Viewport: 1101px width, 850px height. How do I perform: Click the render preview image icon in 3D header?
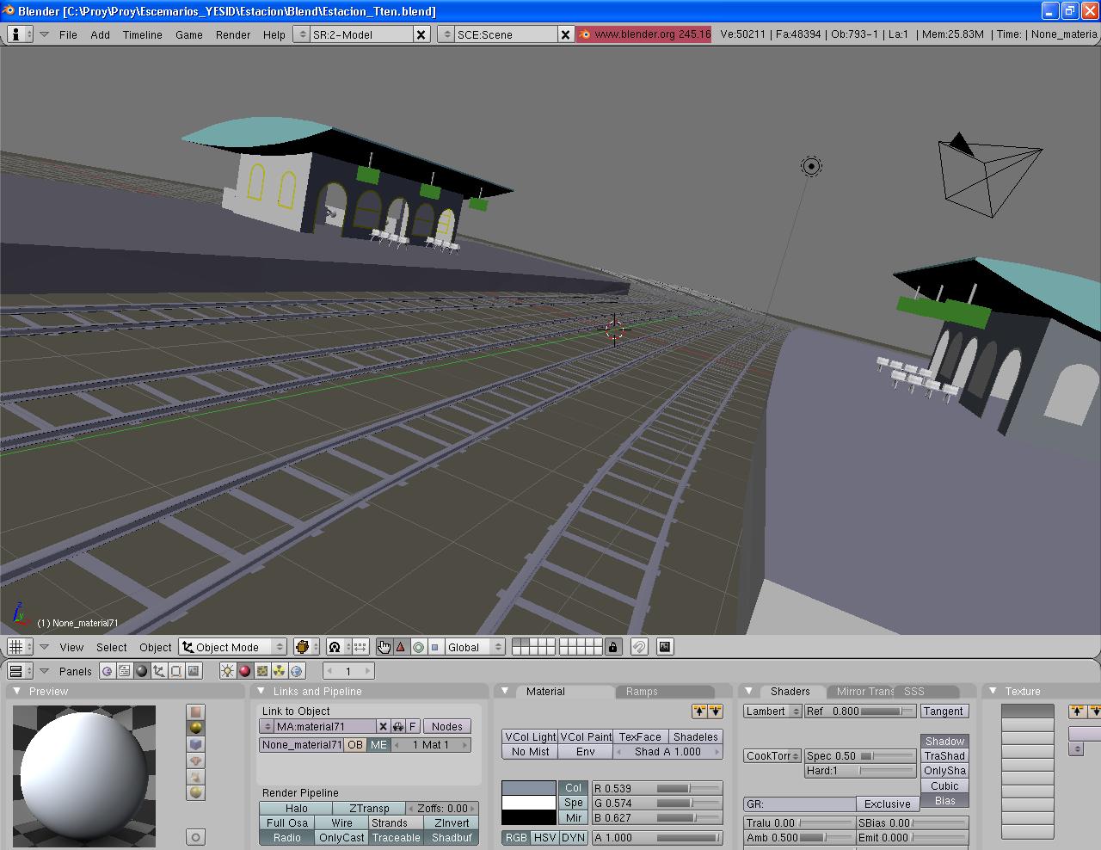click(x=665, y=647)
